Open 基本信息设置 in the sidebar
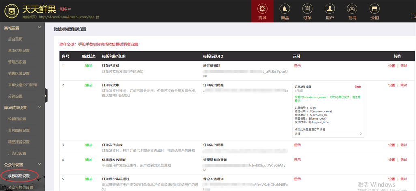Viewport: 416px width, 191px height. pos(19,51)
